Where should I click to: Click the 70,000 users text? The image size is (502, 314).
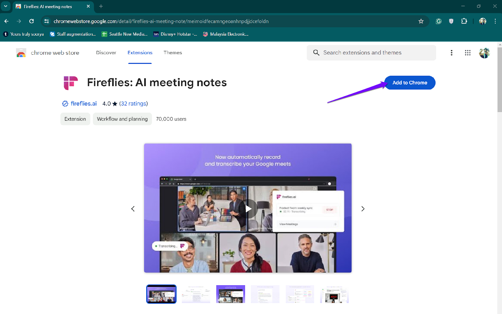click(x=171, y=119)
